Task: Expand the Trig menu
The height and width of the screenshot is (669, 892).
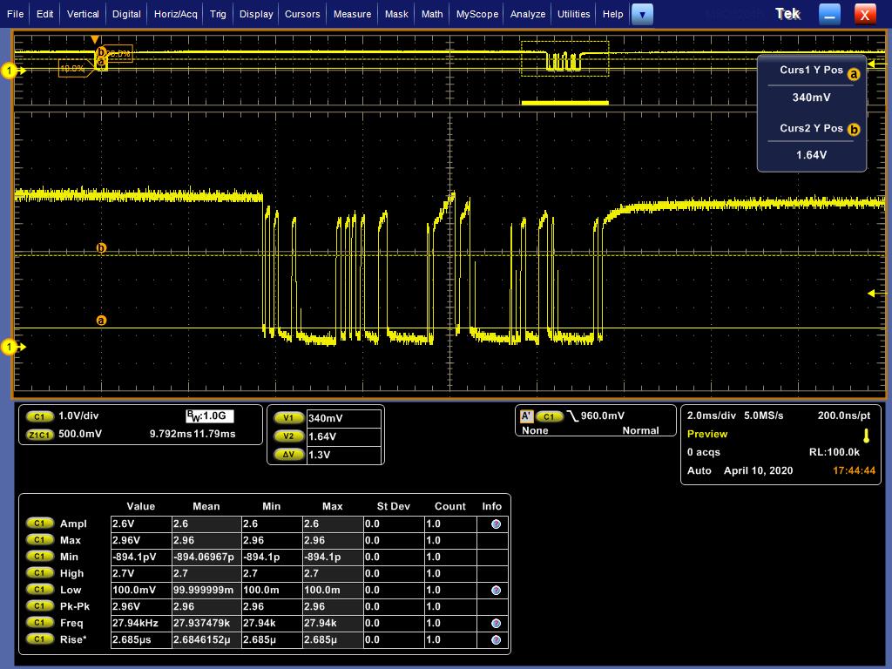Action: click(x=218, y=14)
